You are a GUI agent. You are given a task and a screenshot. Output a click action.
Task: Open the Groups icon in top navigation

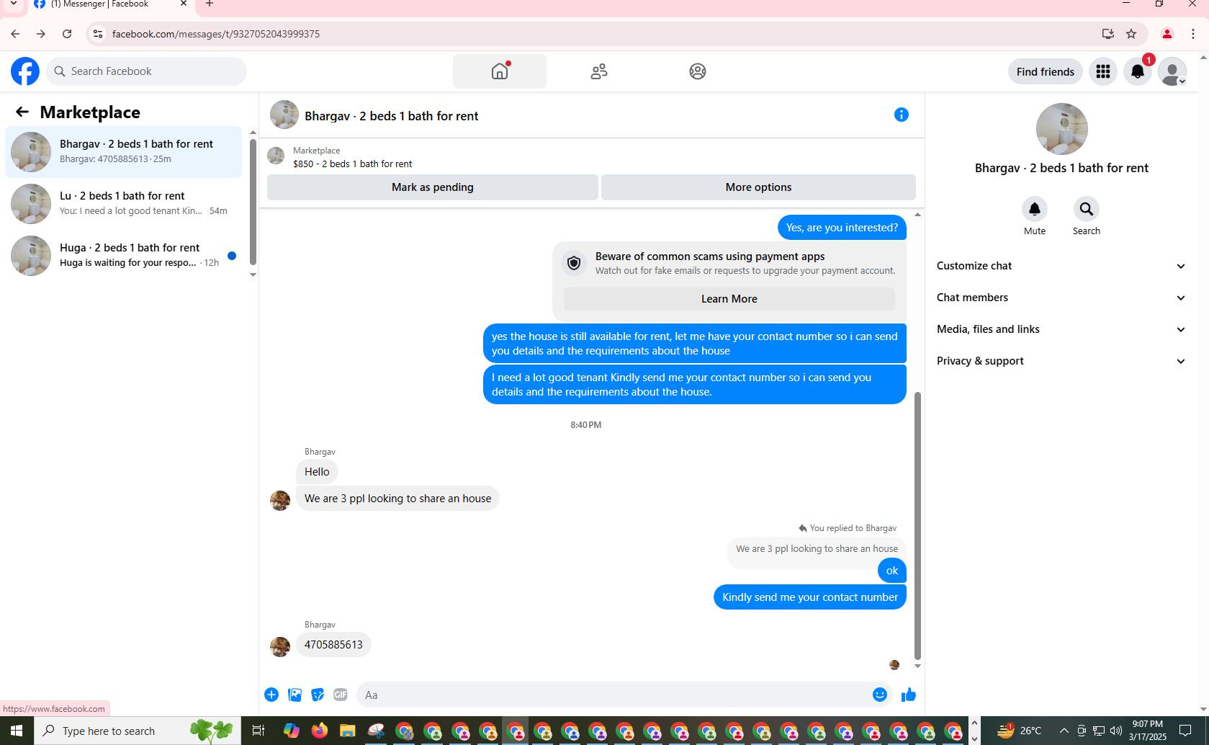pyautogui.click(x=698, y=71)
